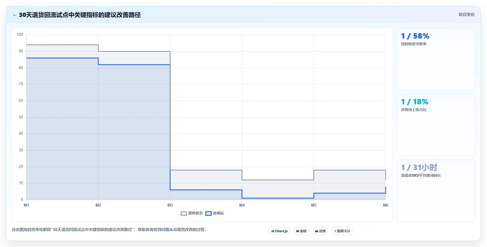
Task: Toggle the 原有状态 legend entry
Action: [x=192, y=213]
